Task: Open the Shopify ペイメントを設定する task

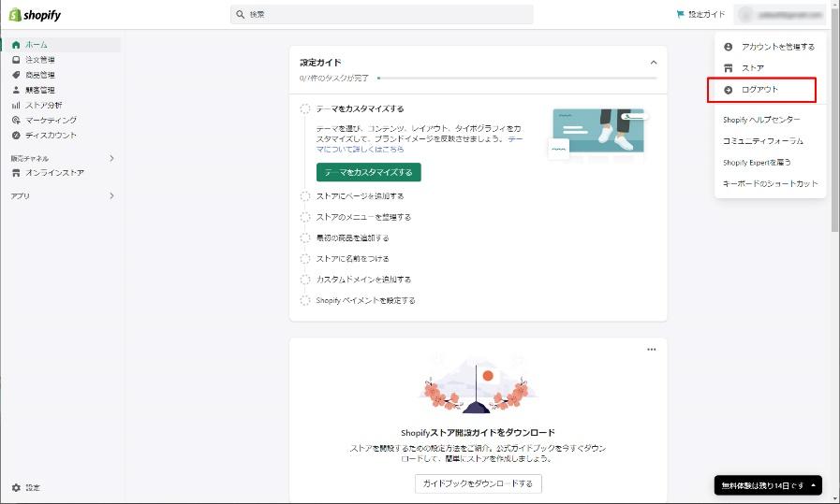Action: [366, 301]
